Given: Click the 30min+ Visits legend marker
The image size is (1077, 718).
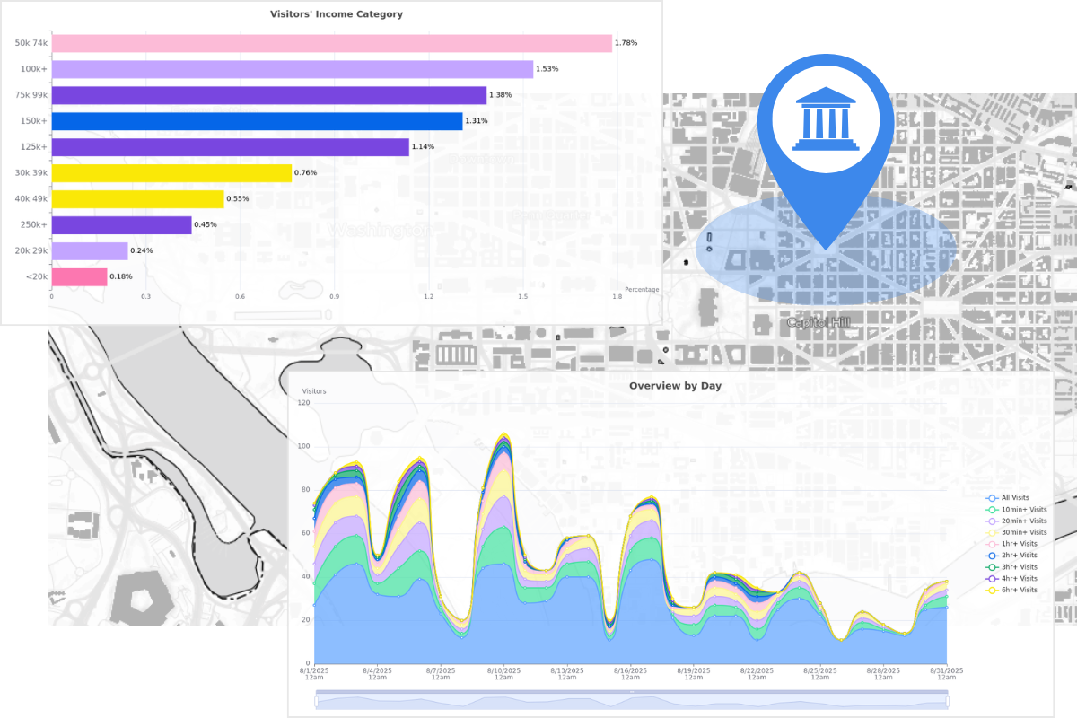Looking at the screenshot, I should (x=991, y=532).
